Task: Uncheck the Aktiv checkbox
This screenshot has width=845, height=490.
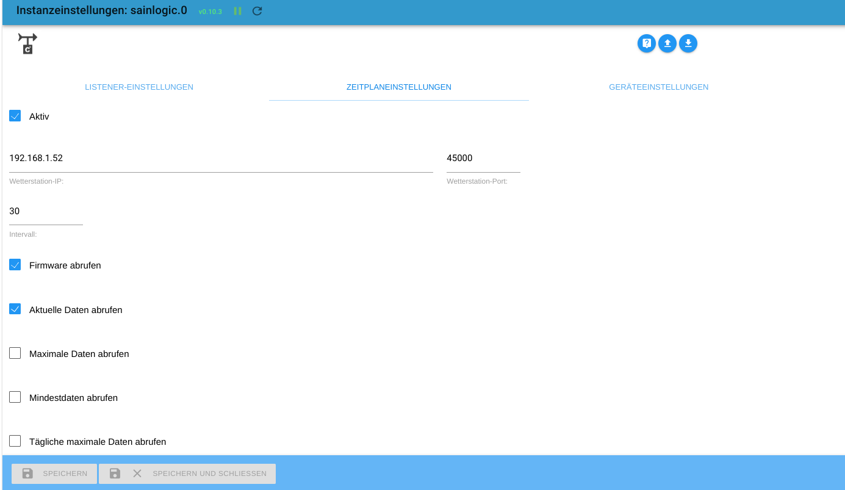Action: [x=15, y=116]
